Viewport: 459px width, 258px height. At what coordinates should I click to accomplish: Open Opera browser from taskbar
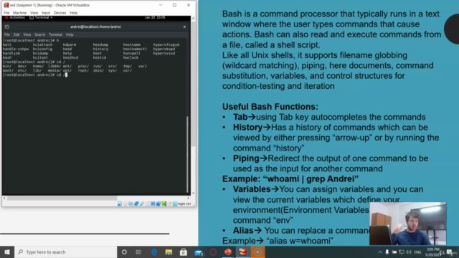pos(213,252)
